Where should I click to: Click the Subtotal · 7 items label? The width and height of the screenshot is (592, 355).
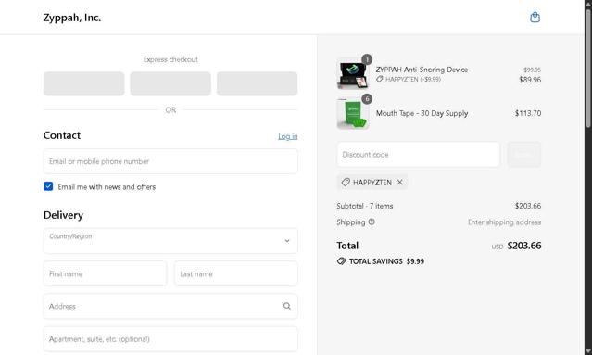pyautogui.click(x=365, y=206)
